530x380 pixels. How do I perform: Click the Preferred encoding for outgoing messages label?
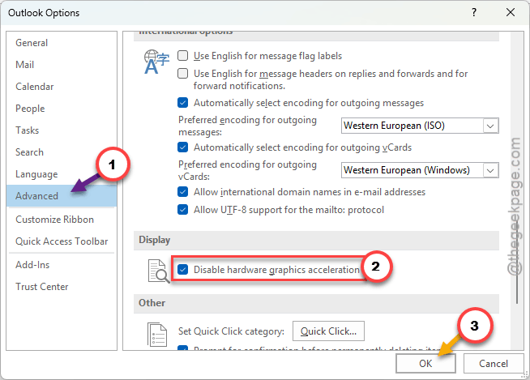coord(247,126)
